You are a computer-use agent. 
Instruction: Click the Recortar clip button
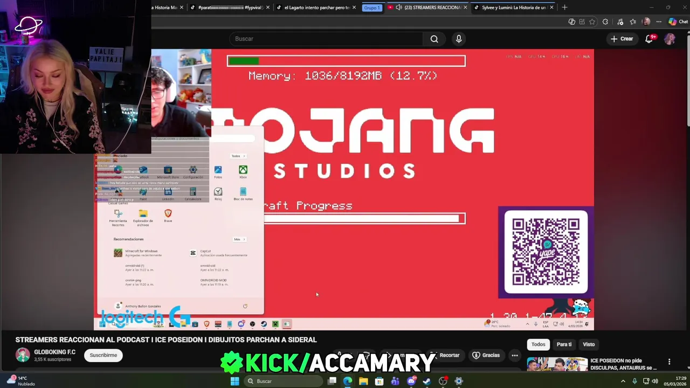click(445, 355)
